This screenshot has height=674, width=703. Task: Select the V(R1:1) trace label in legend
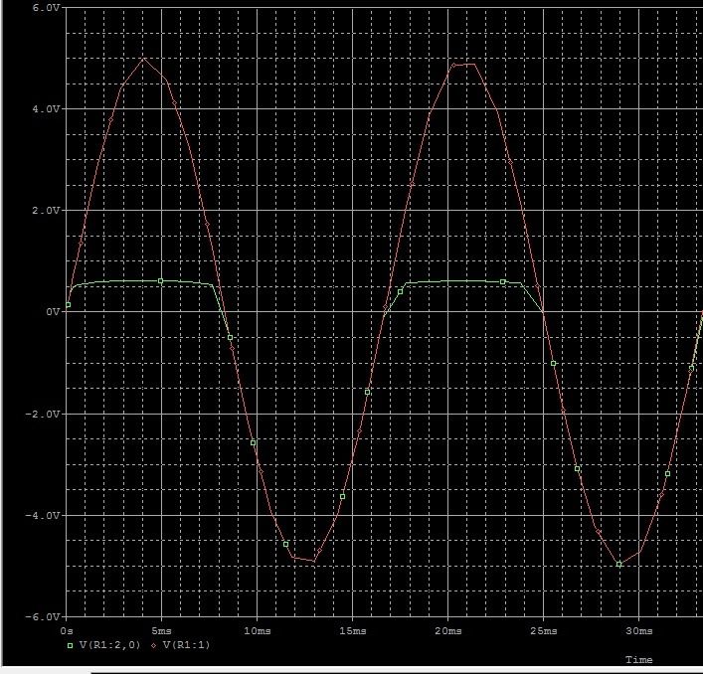coord(187,645)
